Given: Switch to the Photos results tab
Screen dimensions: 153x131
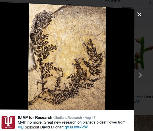Looking at the screenshot, I should coord(70,4).
